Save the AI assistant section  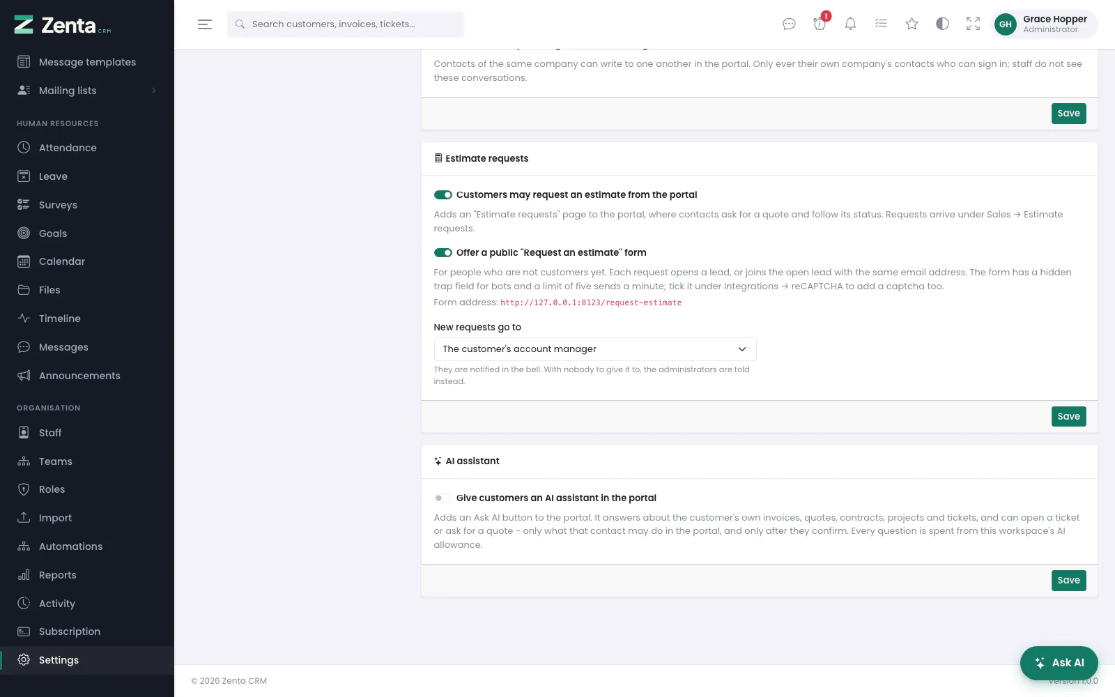coord(1068,581)
